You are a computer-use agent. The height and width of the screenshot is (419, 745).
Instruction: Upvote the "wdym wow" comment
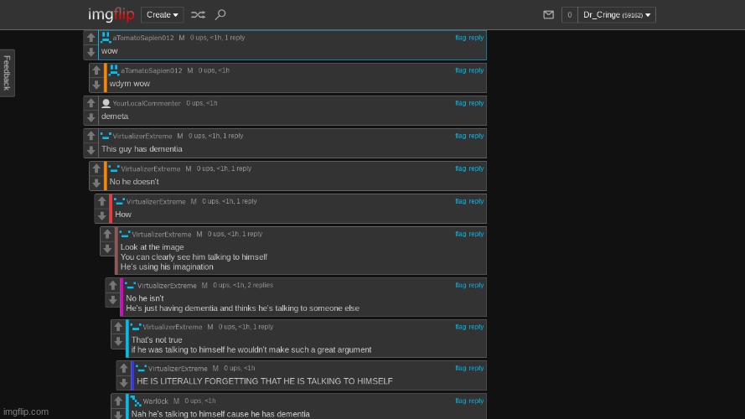[x=96, y=70]
